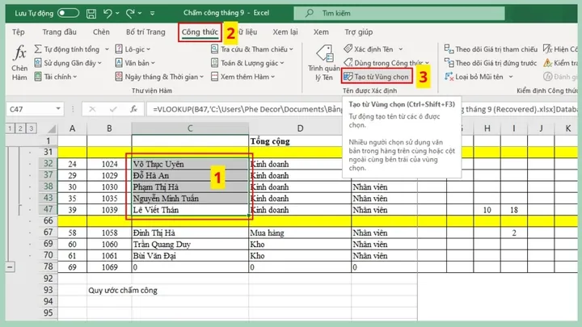582x327 pixels.
Task: Click the formula bar fx icon
Action: (133, 109)
